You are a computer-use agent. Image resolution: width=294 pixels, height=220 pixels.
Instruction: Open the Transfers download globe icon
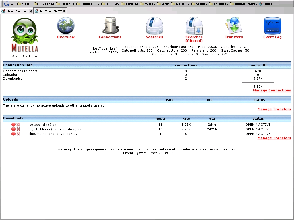[x=234, y=25]
